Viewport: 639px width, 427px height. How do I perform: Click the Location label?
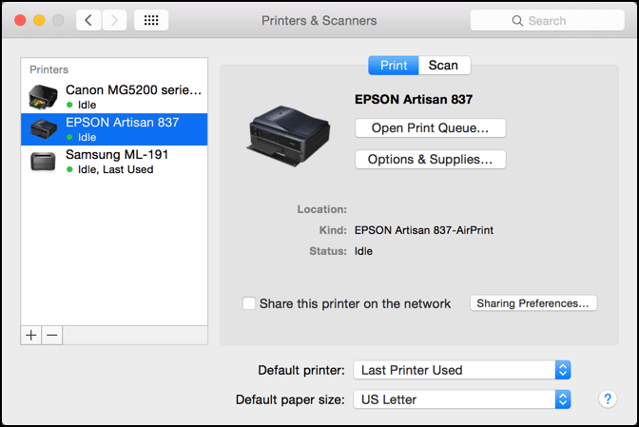pyautogui.click(x=322, y=209)
